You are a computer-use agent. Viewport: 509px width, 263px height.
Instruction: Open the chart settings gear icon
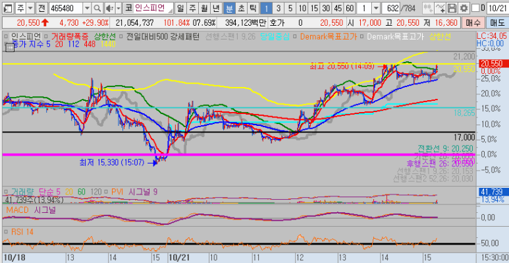click(464, 8)
